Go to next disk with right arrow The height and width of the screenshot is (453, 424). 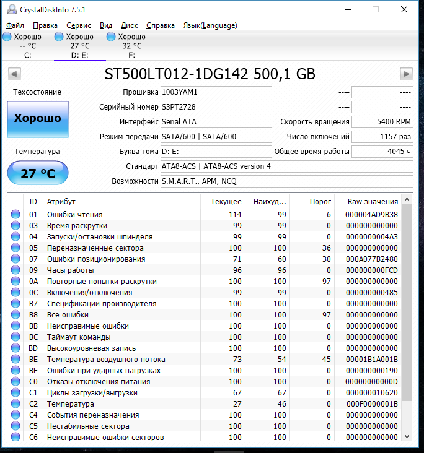pyautogui.click(x=406, y=74)
